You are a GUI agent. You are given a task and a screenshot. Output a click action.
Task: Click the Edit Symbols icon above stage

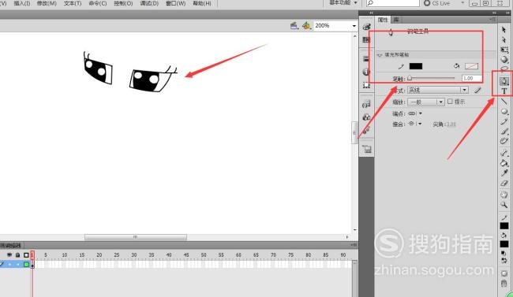(x=306, y=25)
